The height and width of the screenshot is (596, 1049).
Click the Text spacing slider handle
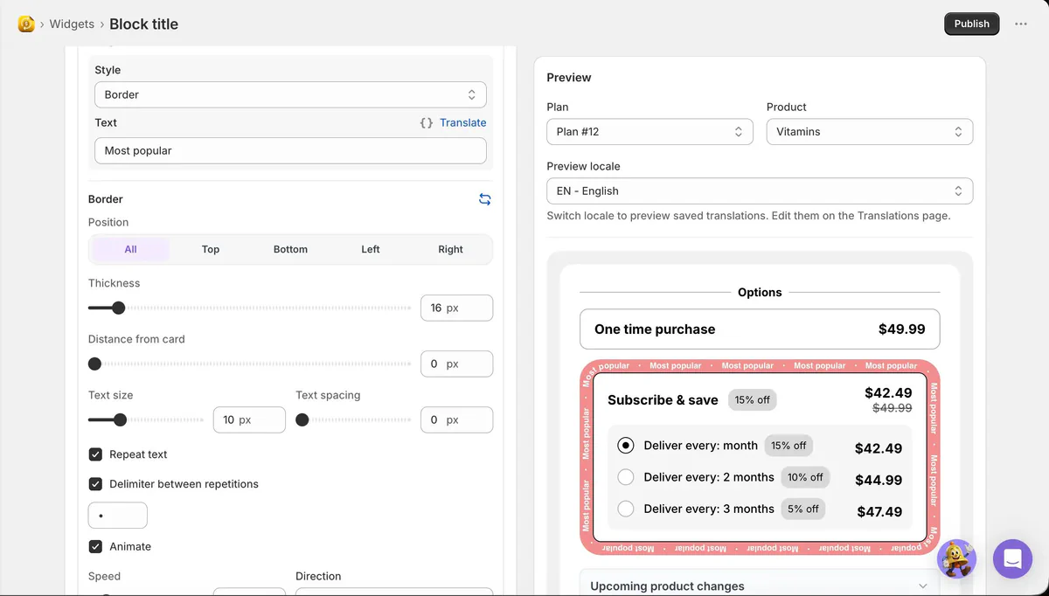tap(302, 419)
